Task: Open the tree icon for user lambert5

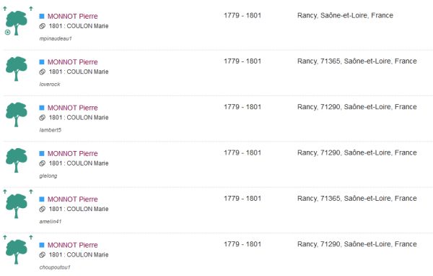Action: click(x=17, y=114)
